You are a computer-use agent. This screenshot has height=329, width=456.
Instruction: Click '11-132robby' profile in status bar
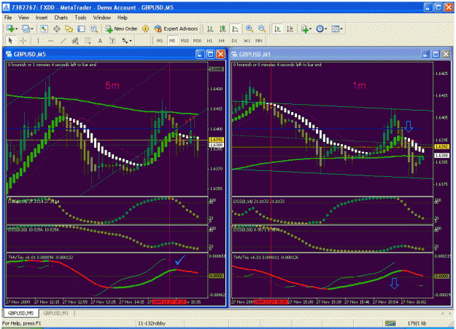[152, 323]
